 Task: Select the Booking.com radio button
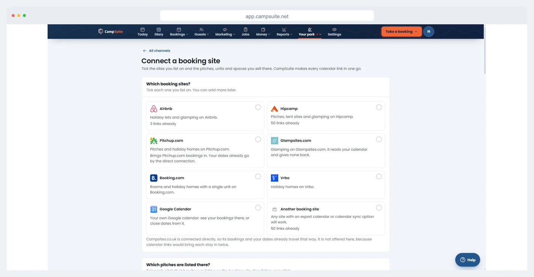tap(258, 176)
